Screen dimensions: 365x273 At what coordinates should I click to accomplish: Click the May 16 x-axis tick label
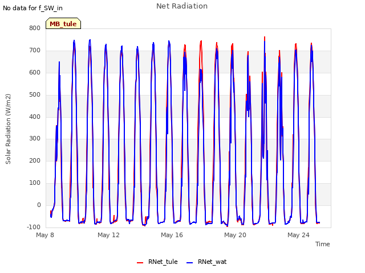172,235
